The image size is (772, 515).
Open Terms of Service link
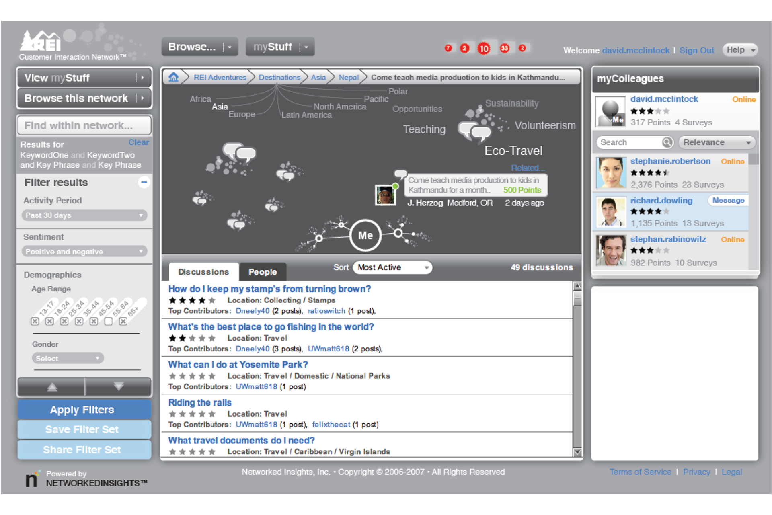[640, 472]
